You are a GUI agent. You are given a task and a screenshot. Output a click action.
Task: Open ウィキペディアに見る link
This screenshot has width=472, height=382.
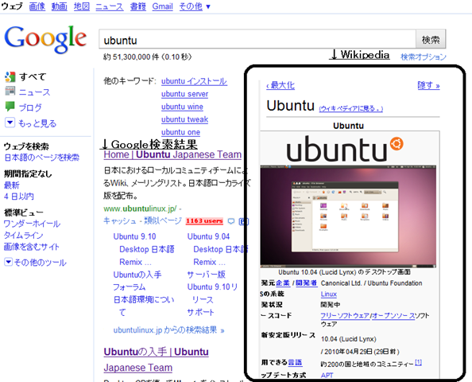pos(351,108)
